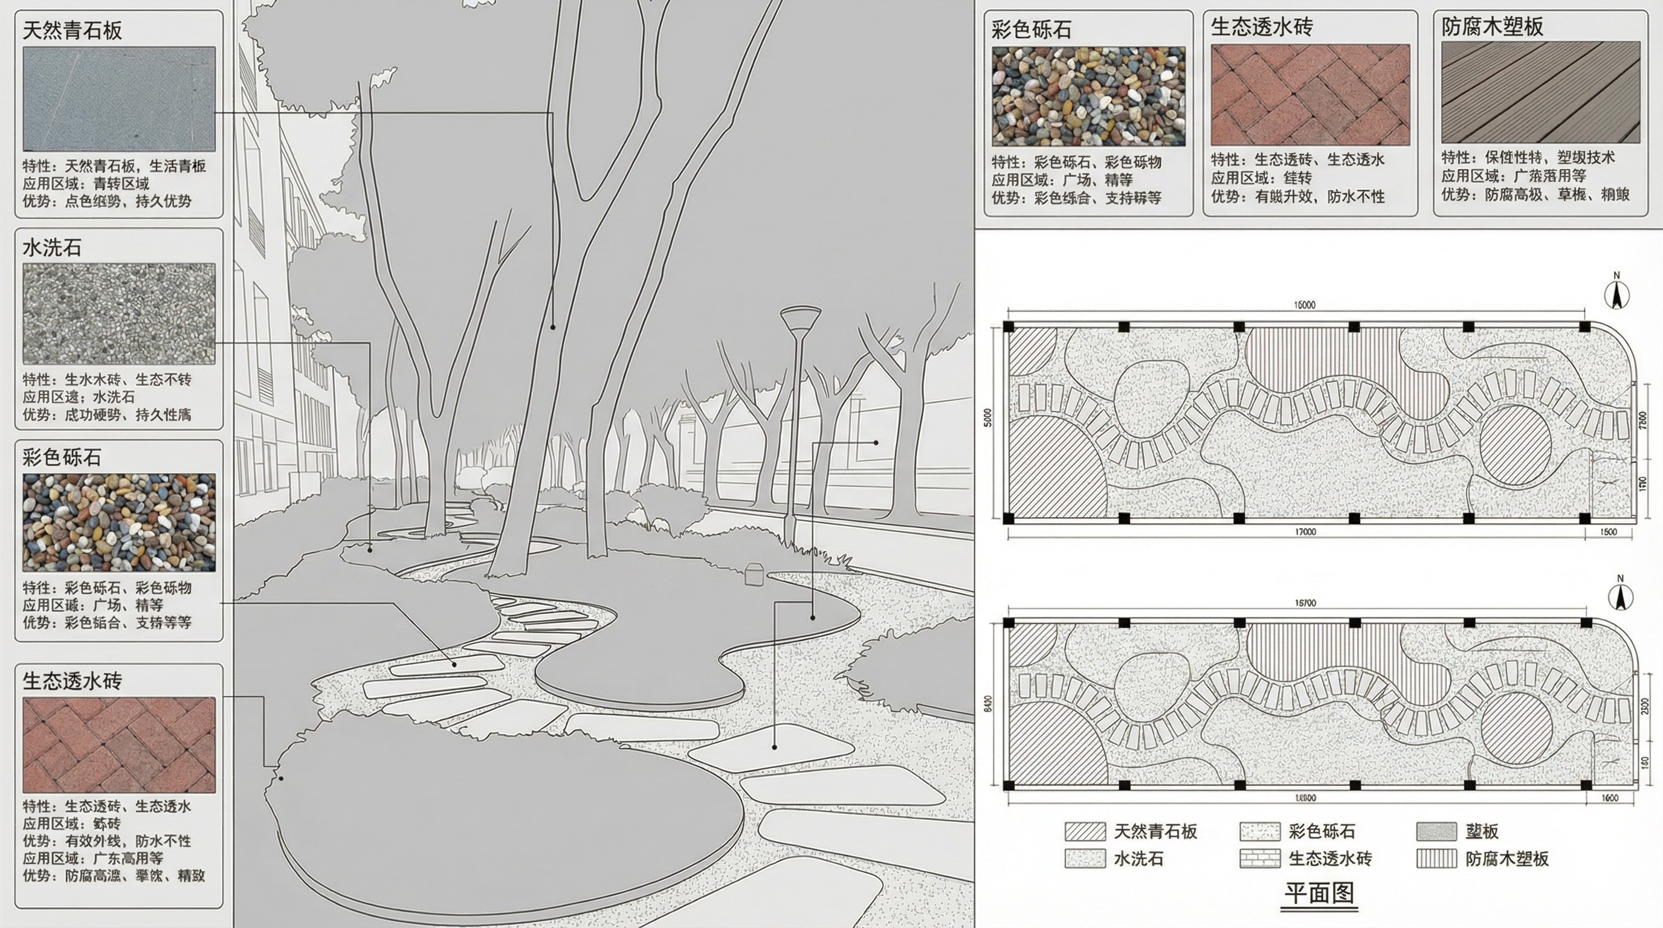Open the pebble photo in the left 彩色砾石 card
The height and width of the screenshot is (928, 1663).
pos(120,523)
